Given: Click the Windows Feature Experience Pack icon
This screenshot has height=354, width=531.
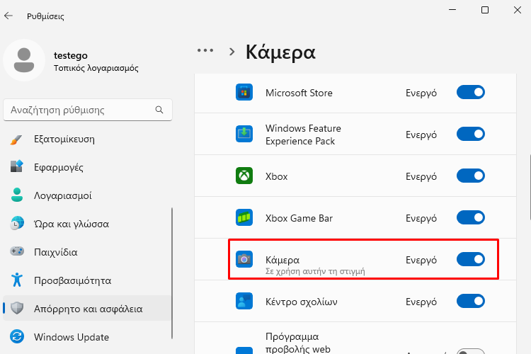Looking at the screenshot, I should click(x=244, y=135).
